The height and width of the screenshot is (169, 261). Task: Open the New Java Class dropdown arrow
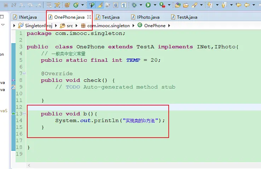tap(82, 5)
